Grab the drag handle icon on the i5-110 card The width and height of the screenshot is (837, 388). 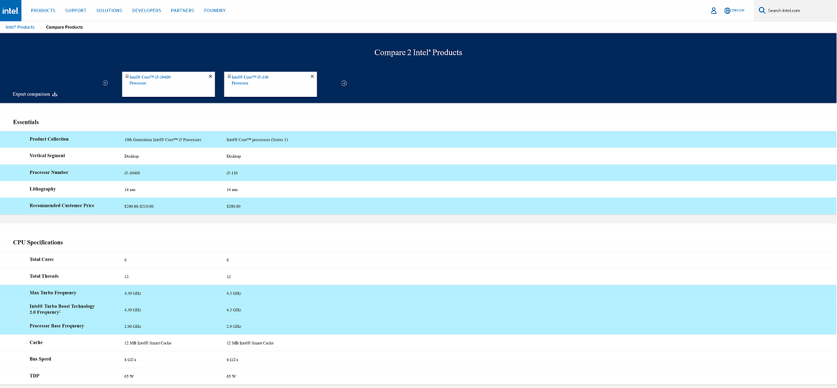(229, 77)
